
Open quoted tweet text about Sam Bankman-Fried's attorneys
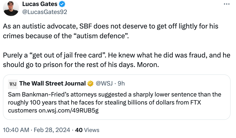coord(114,102)
